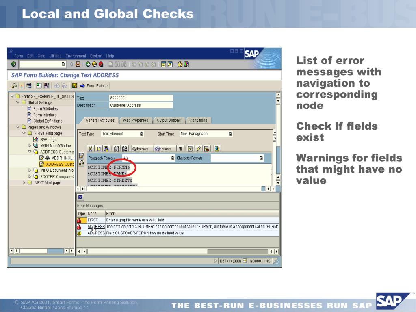Collapse the Pages and Windows folder
The image size is (416, 312).
point(18,127)
